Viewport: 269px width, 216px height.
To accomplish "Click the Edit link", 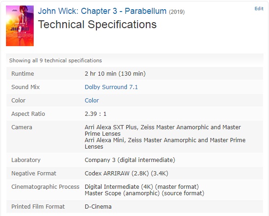I will tap(259, 9).
